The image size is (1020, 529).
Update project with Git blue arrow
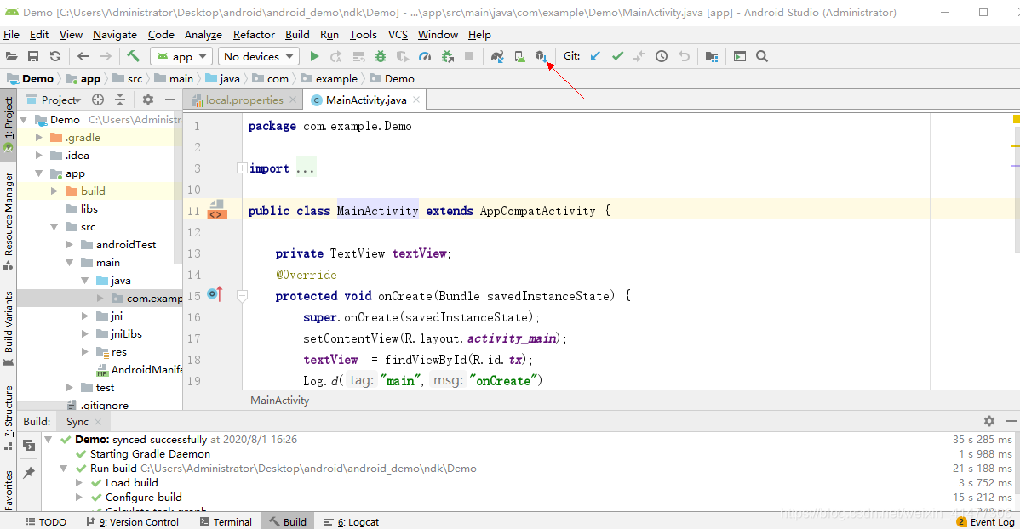click(x=595, y=56)
